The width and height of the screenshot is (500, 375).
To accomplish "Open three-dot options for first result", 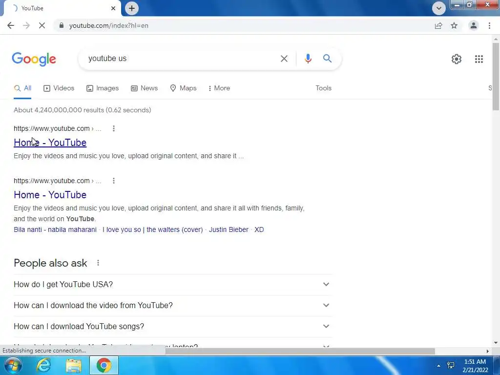I will (x=113, y=128).
